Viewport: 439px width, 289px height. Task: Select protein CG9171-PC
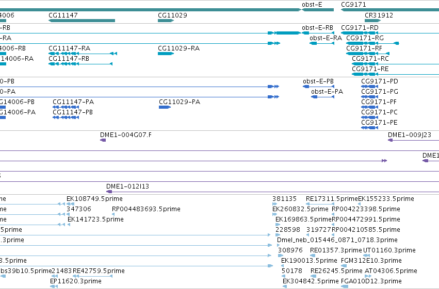(379, 112)
